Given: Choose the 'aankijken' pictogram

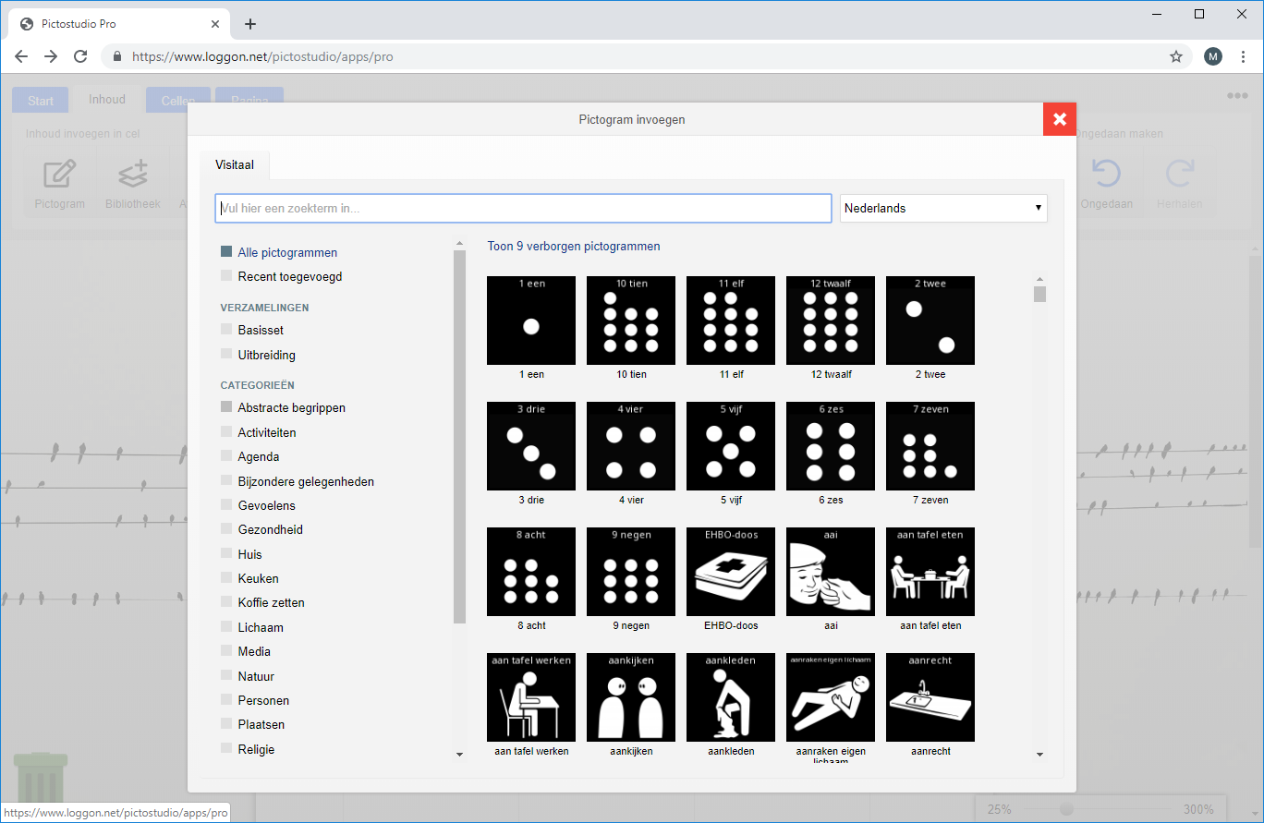Looking at the screenshot, I should click(x=631, y=697).
